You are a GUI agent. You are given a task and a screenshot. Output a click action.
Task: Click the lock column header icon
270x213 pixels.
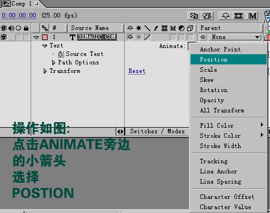[x=26, y=28]
